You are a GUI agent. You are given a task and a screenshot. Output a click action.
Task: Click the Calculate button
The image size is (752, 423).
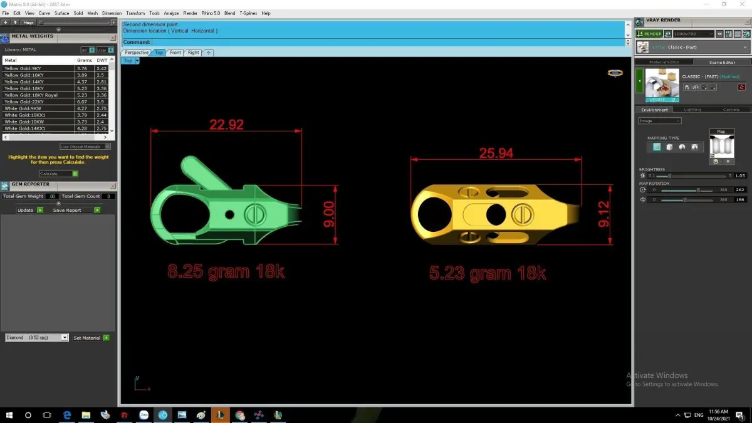pos(58,174)
